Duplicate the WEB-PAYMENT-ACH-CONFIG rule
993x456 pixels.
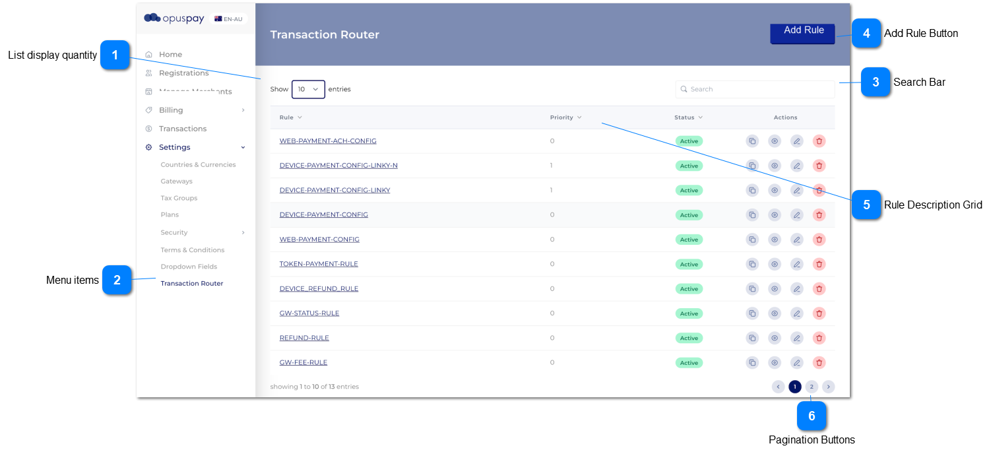752,141
